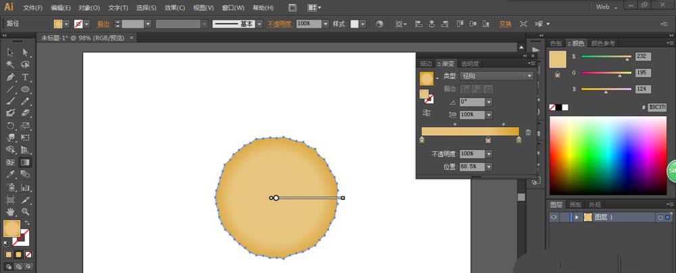
Task: Select the Eyedropper tool
Action: pos(11,174)
